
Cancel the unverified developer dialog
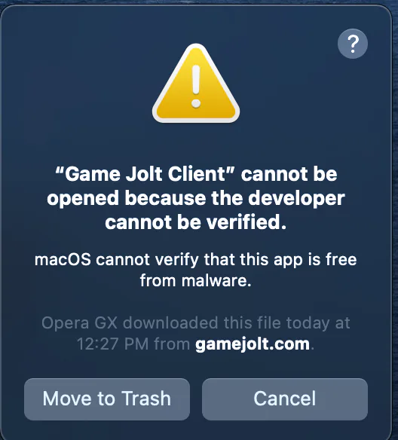click(x=285, y=399)
